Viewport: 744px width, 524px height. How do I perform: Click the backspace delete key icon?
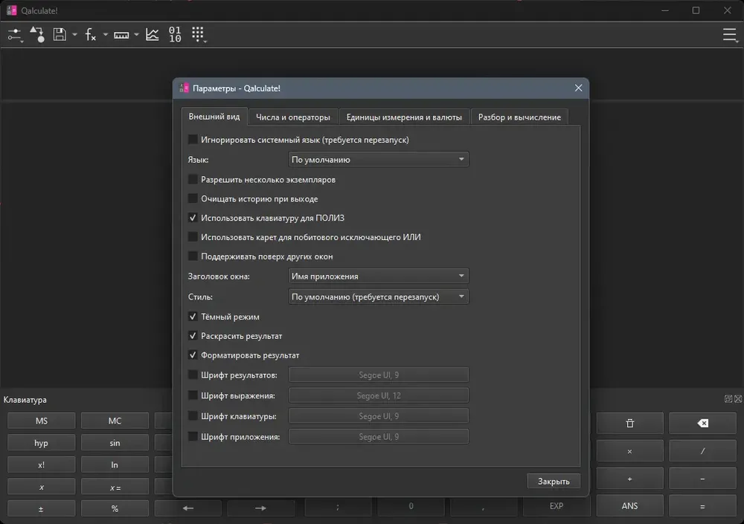pos(703,423)
